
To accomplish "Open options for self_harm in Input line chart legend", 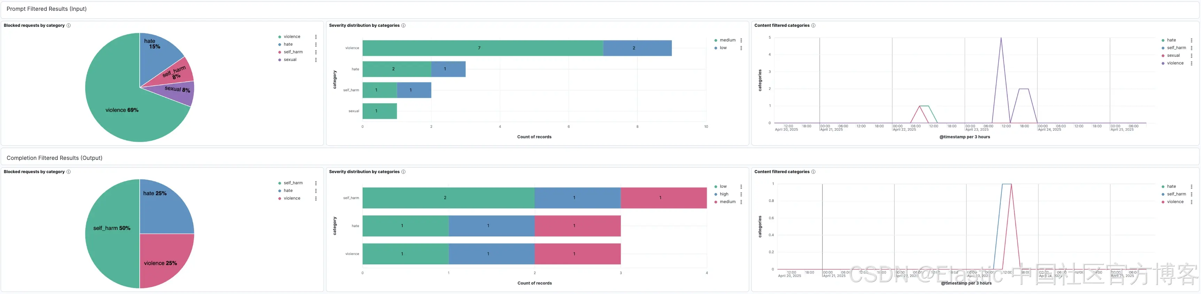I will tap(1191, 48).
